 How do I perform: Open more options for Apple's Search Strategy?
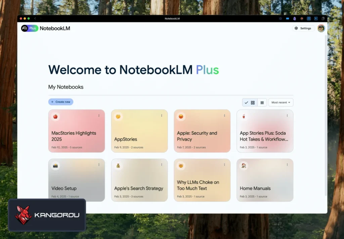pos(162,165)
